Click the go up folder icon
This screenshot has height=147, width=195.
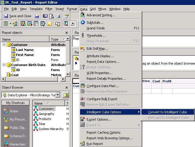[65, 95]
